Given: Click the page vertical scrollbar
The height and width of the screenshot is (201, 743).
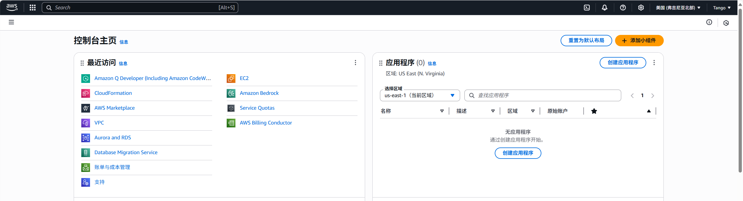Looking at the screenshot, I should point(740,90).
